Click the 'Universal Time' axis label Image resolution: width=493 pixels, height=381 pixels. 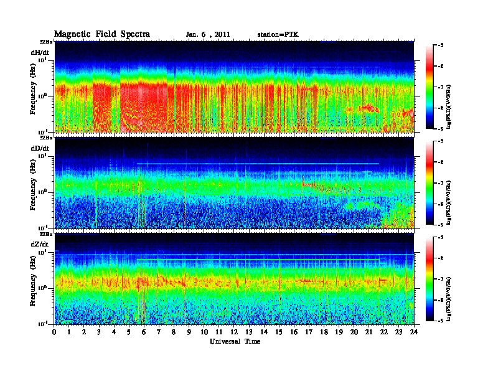tap(235, 341)
